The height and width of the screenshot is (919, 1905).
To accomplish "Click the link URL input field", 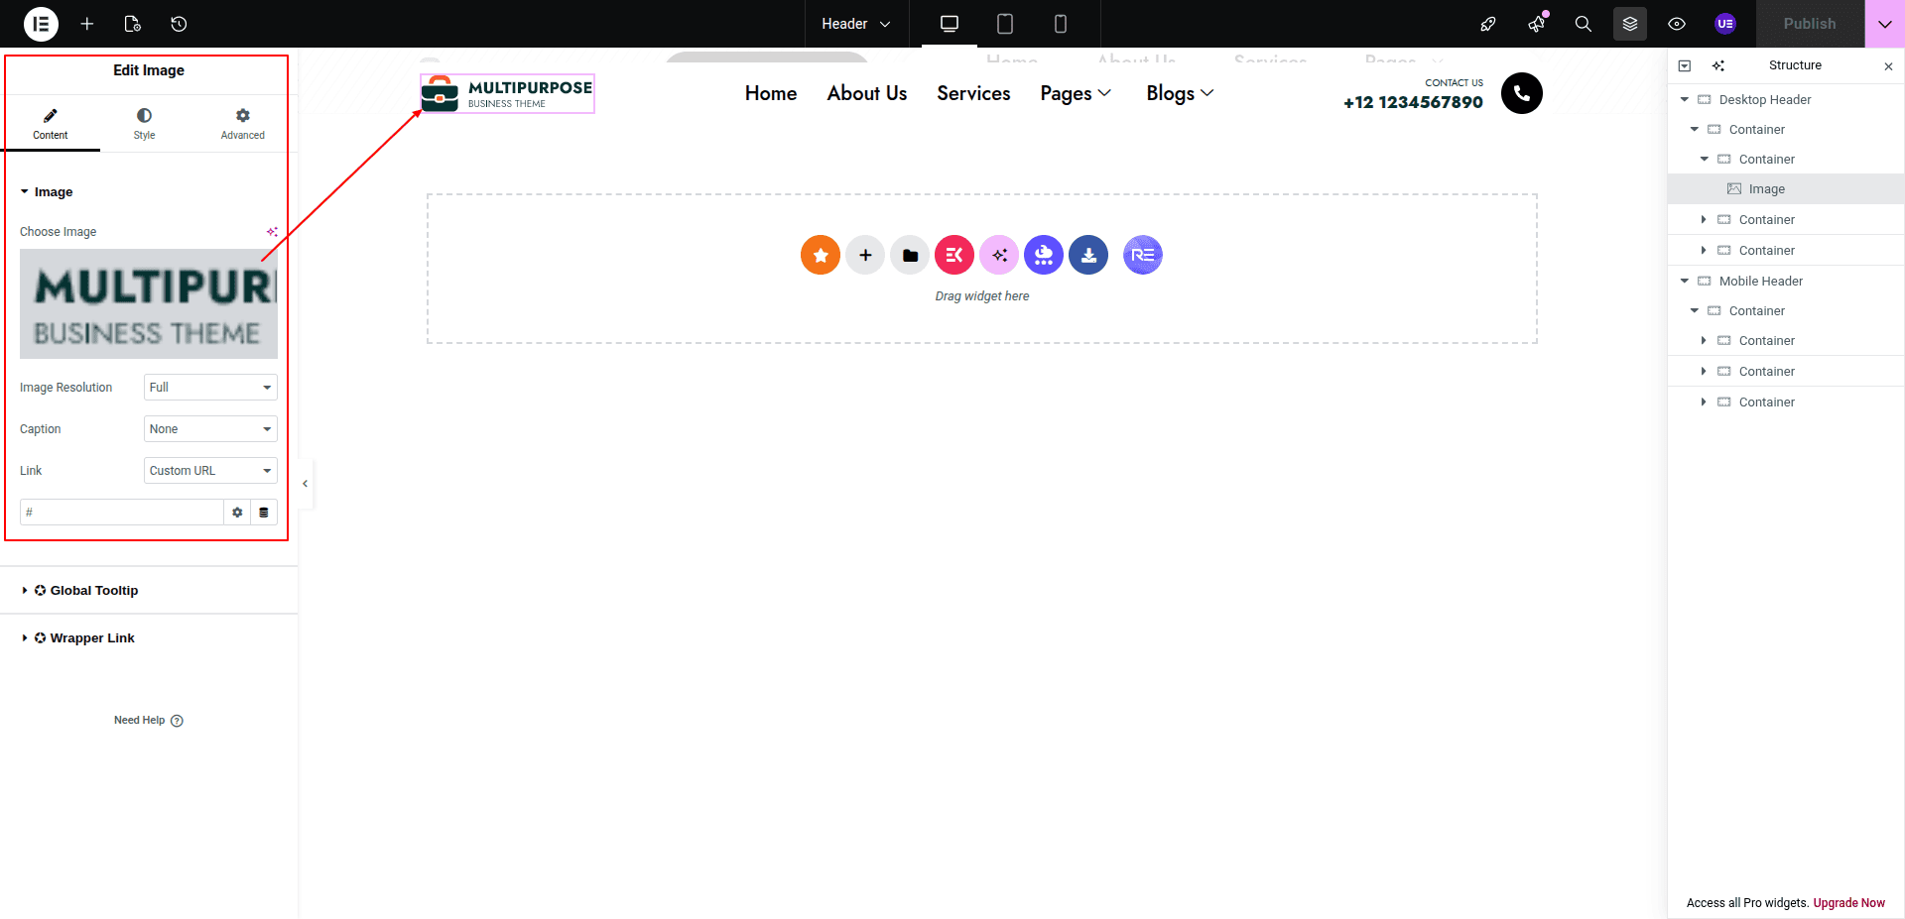I will pos(122,513).
